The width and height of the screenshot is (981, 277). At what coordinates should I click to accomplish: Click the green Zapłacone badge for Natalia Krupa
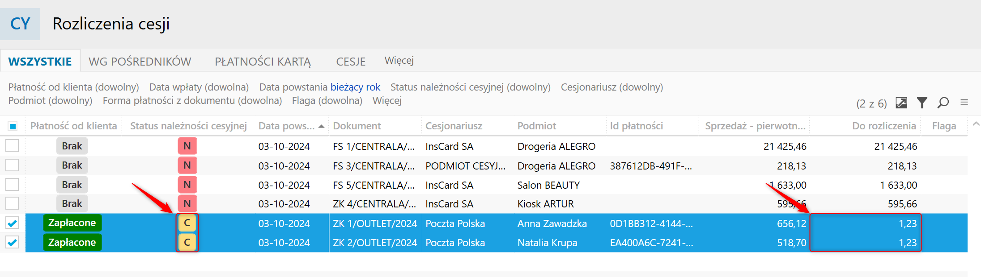point(72,243)
